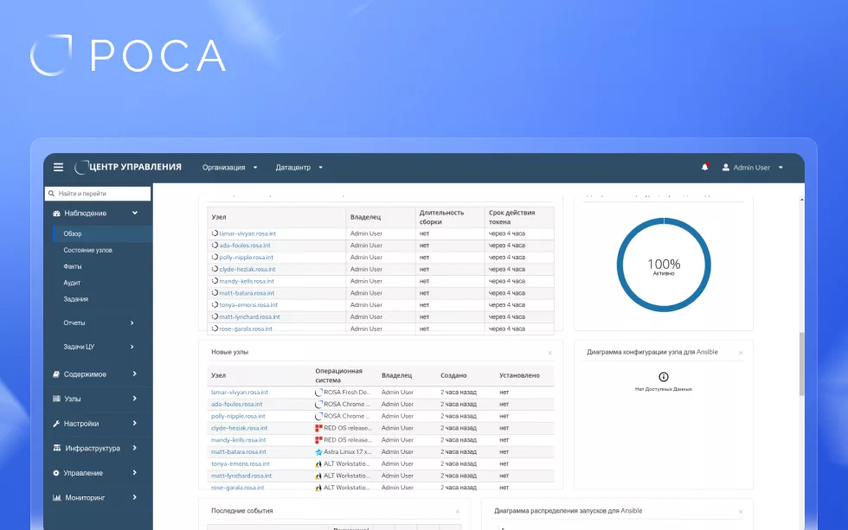Collapse the Наблюдение section chevron
This screenshot has width=848, height=530.
pos(135,213)
